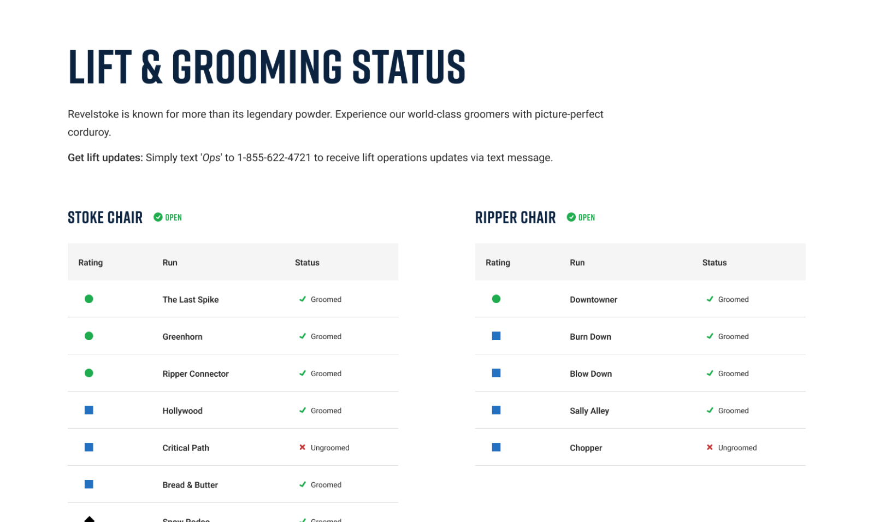The height and width of the screenshot is (522, 874).
Task: Click green circle rating beside Greenhorn
Action: click(89, 336)
